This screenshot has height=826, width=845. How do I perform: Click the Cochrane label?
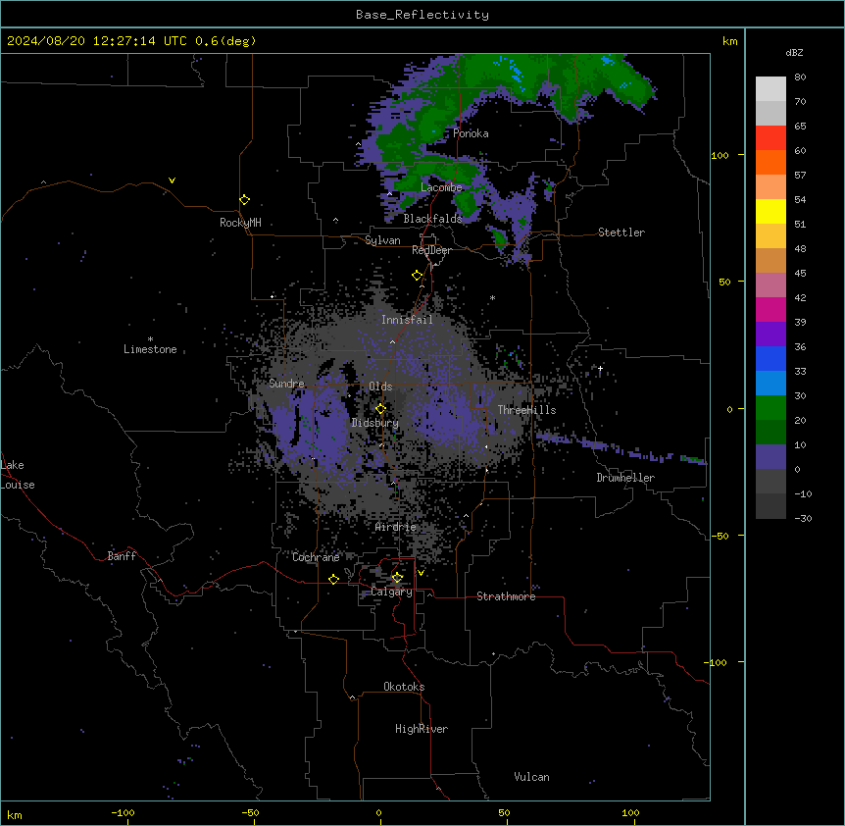point(316,557)
